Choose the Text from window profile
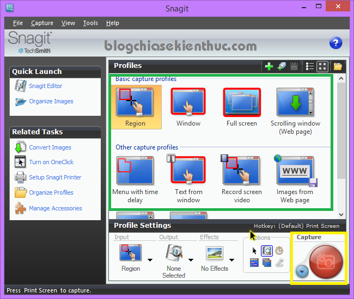Image resolution: width=354 pixels, height=299 pixels. tap(188, 179)
